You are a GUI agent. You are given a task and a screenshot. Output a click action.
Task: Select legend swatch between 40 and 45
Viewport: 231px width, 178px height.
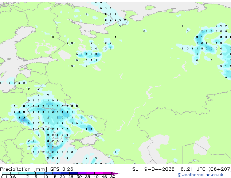pyautogui.click(x=99, y=173)
